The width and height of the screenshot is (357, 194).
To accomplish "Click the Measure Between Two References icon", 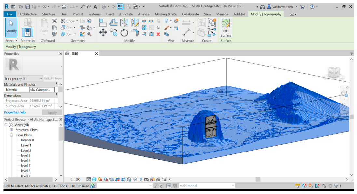I will tap(186, 23).
